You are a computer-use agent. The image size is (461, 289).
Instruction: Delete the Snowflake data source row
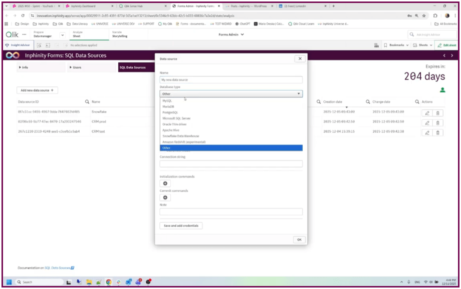[x=438, y=113]
